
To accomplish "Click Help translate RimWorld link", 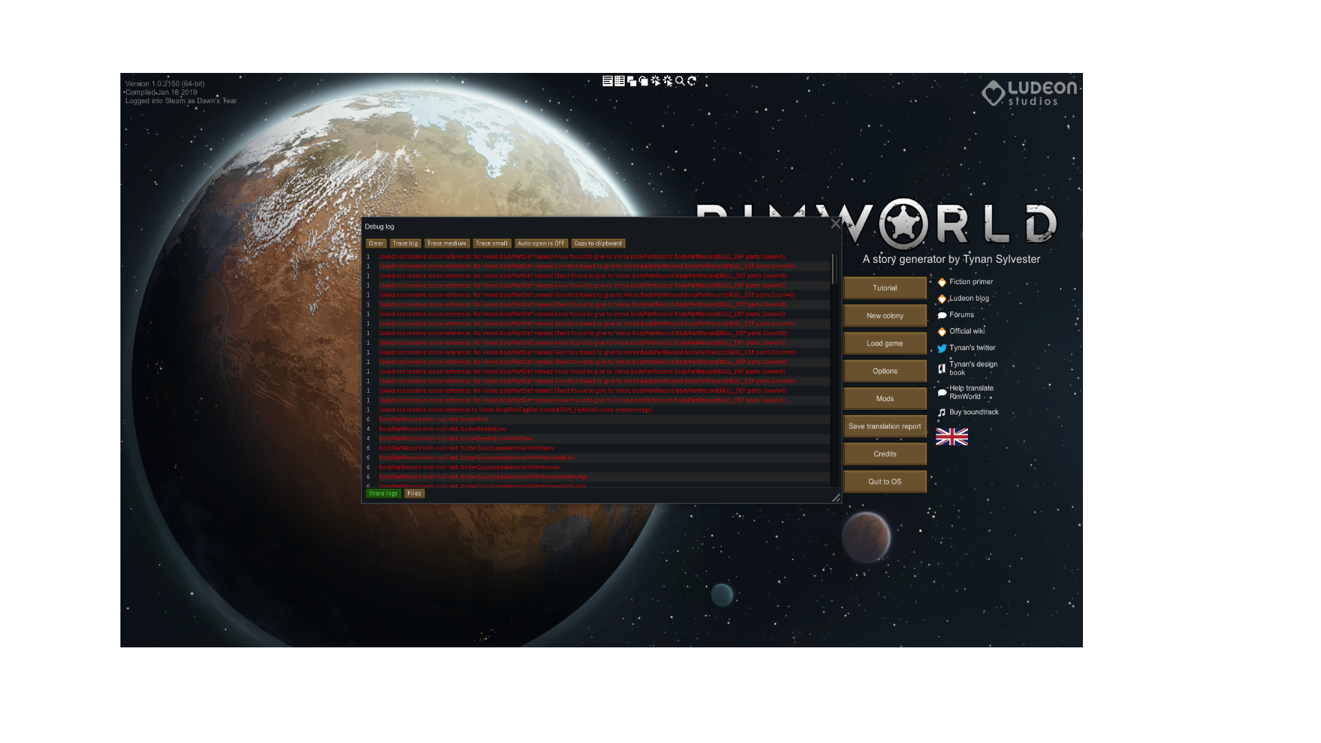I will click(x=966, y=392).
